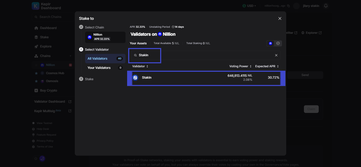
Task: Open the Terms of Use link
Action: point(45,147)
